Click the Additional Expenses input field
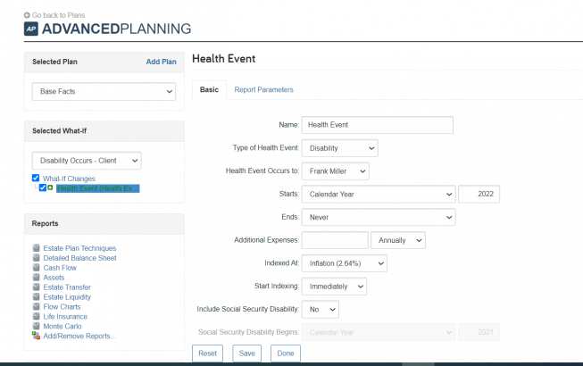This screenshot has width=583, height=366. click(x=335, y=240)
